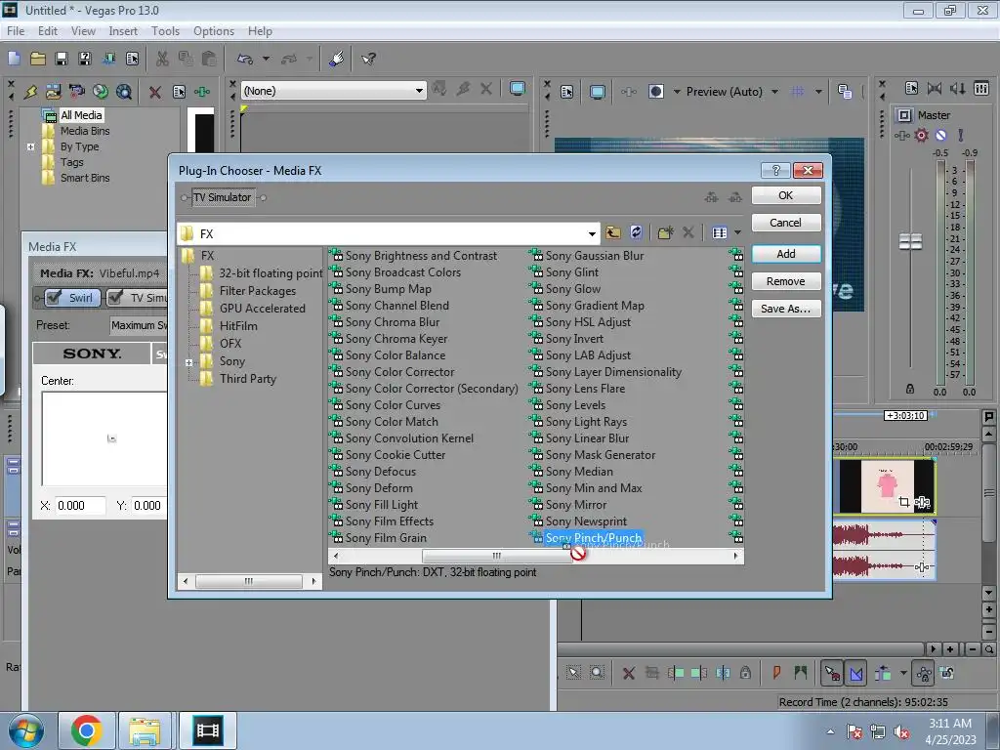Click the Insert Region green flags icon
The width and height of the screenshot is (1000, 750).
[x=800, y=672]
